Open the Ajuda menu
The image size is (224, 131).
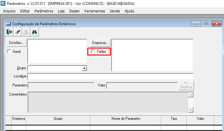[129, 11]
